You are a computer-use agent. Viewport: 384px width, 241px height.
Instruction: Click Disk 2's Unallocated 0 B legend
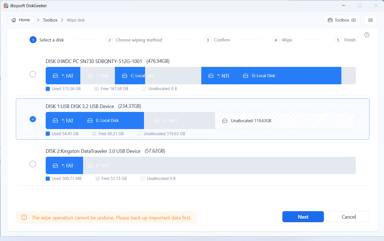[158, 179]
